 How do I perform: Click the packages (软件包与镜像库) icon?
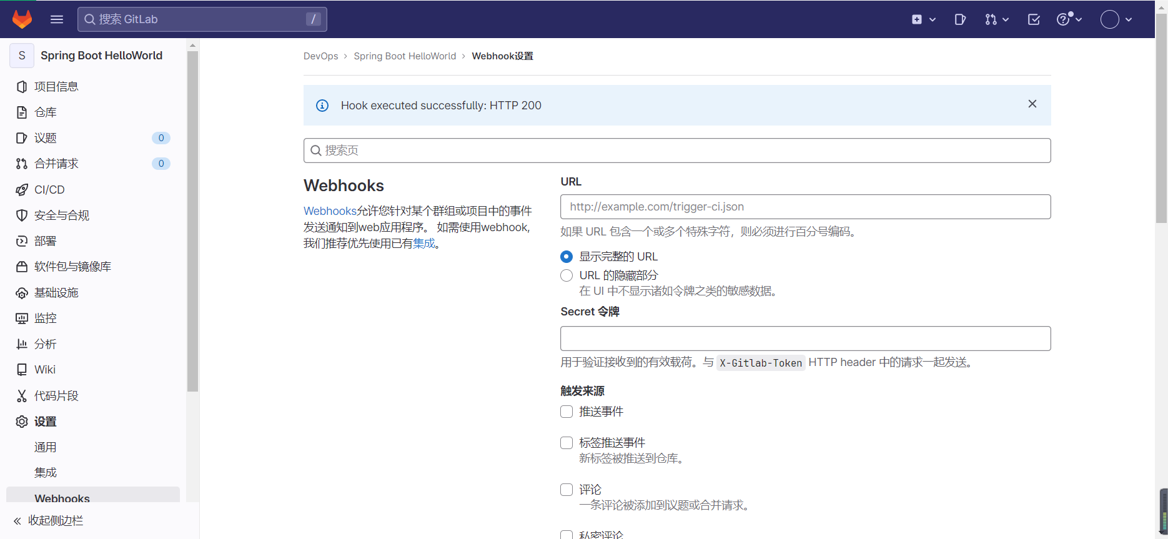(x=22, y=267)
